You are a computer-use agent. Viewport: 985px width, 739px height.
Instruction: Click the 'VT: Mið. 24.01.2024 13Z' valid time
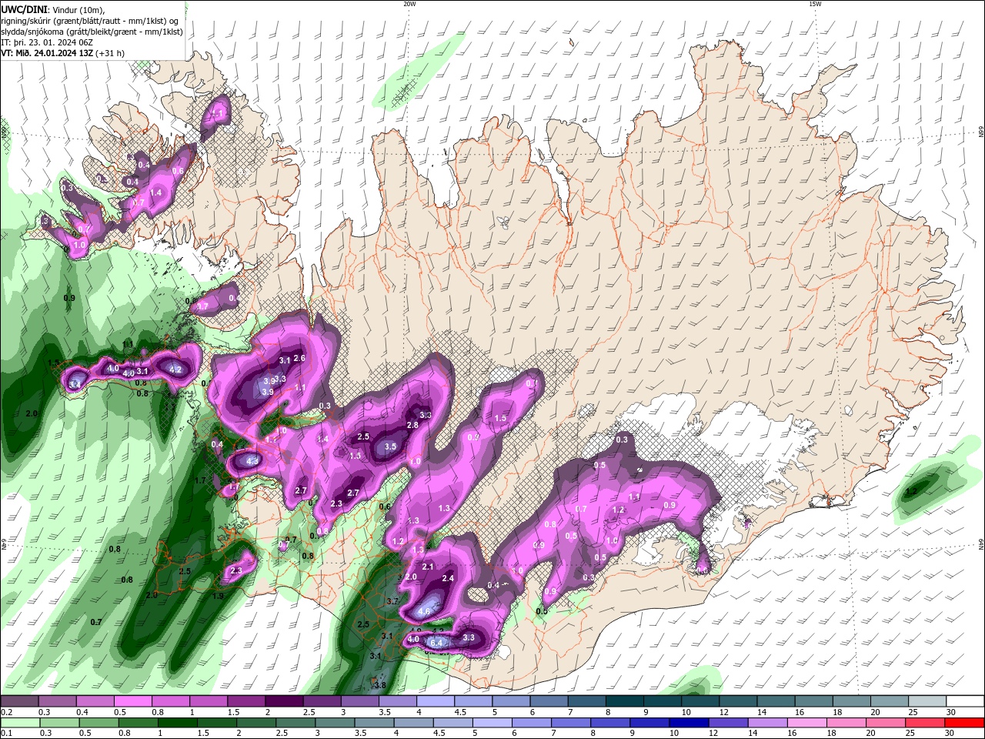[x=47, y=53]
